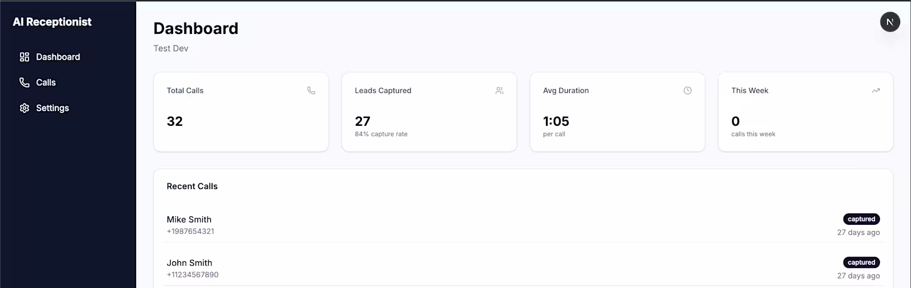Select the Total Calls card
Viewport: 911px width, 288px height.
click(241, 112)
